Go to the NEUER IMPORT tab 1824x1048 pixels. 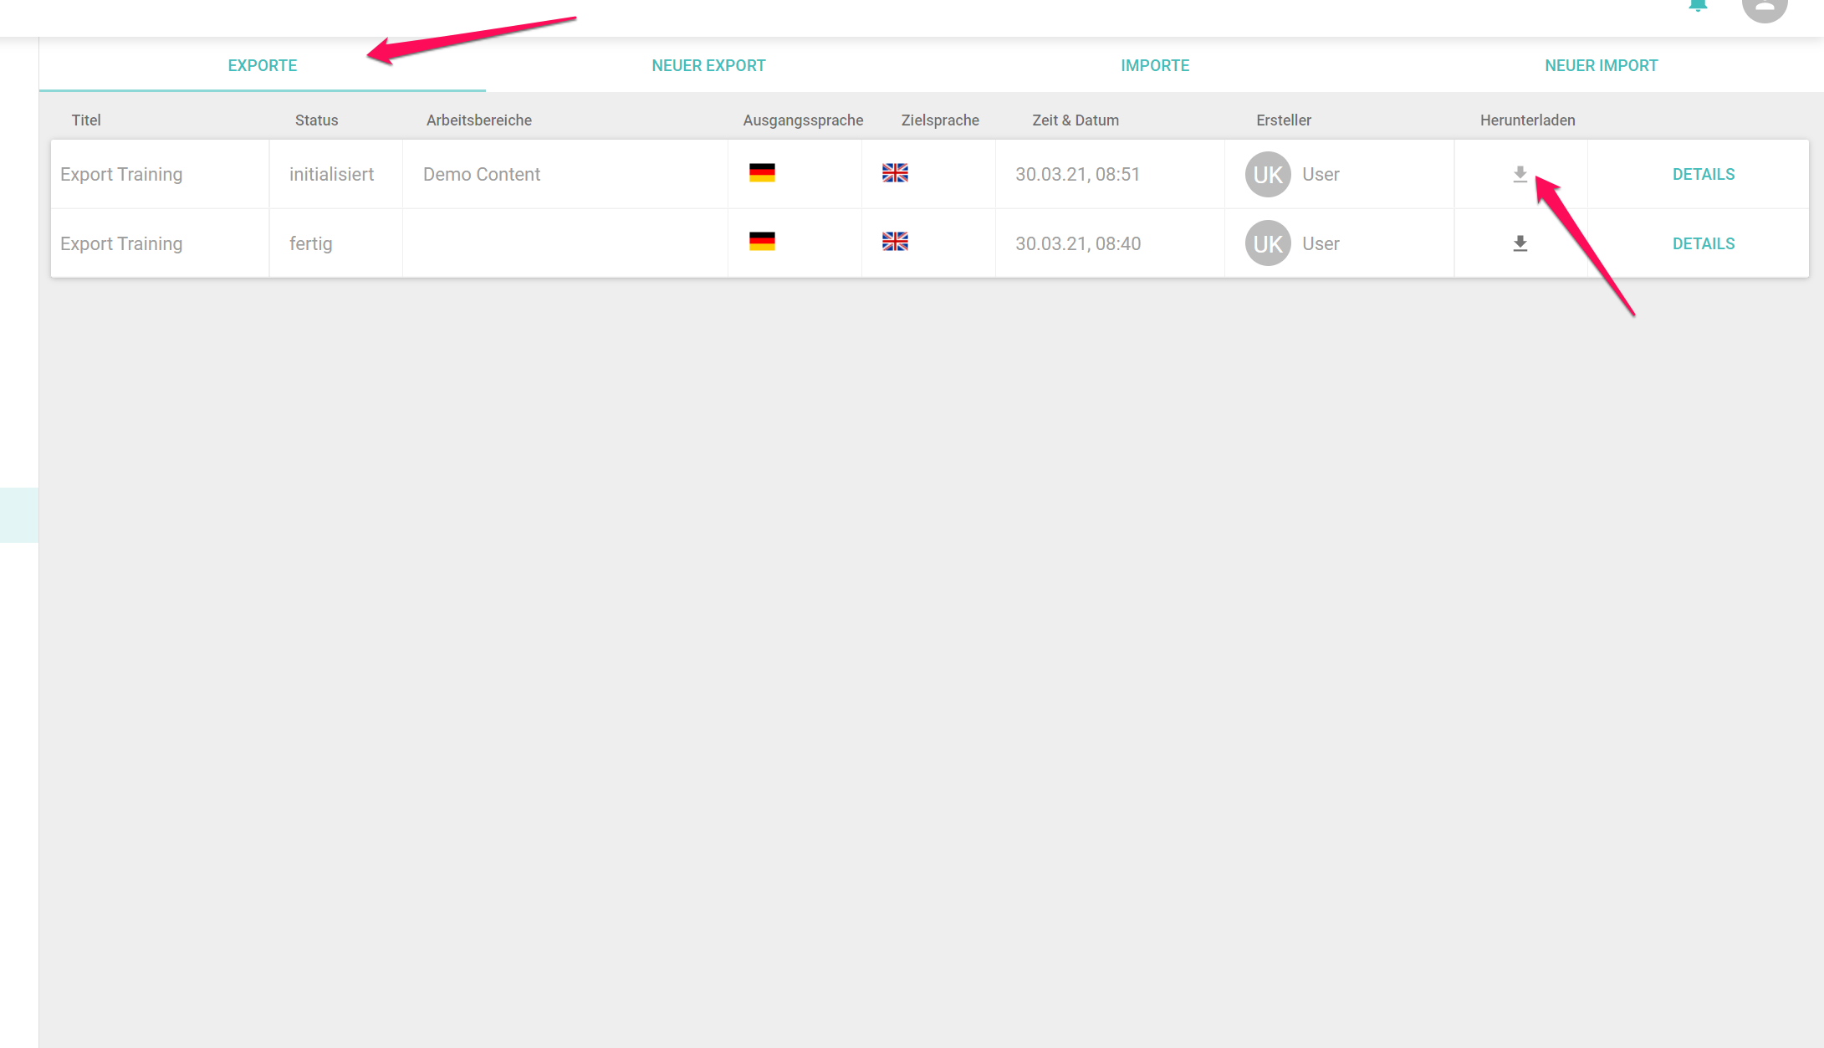(x=1601, y=65)
